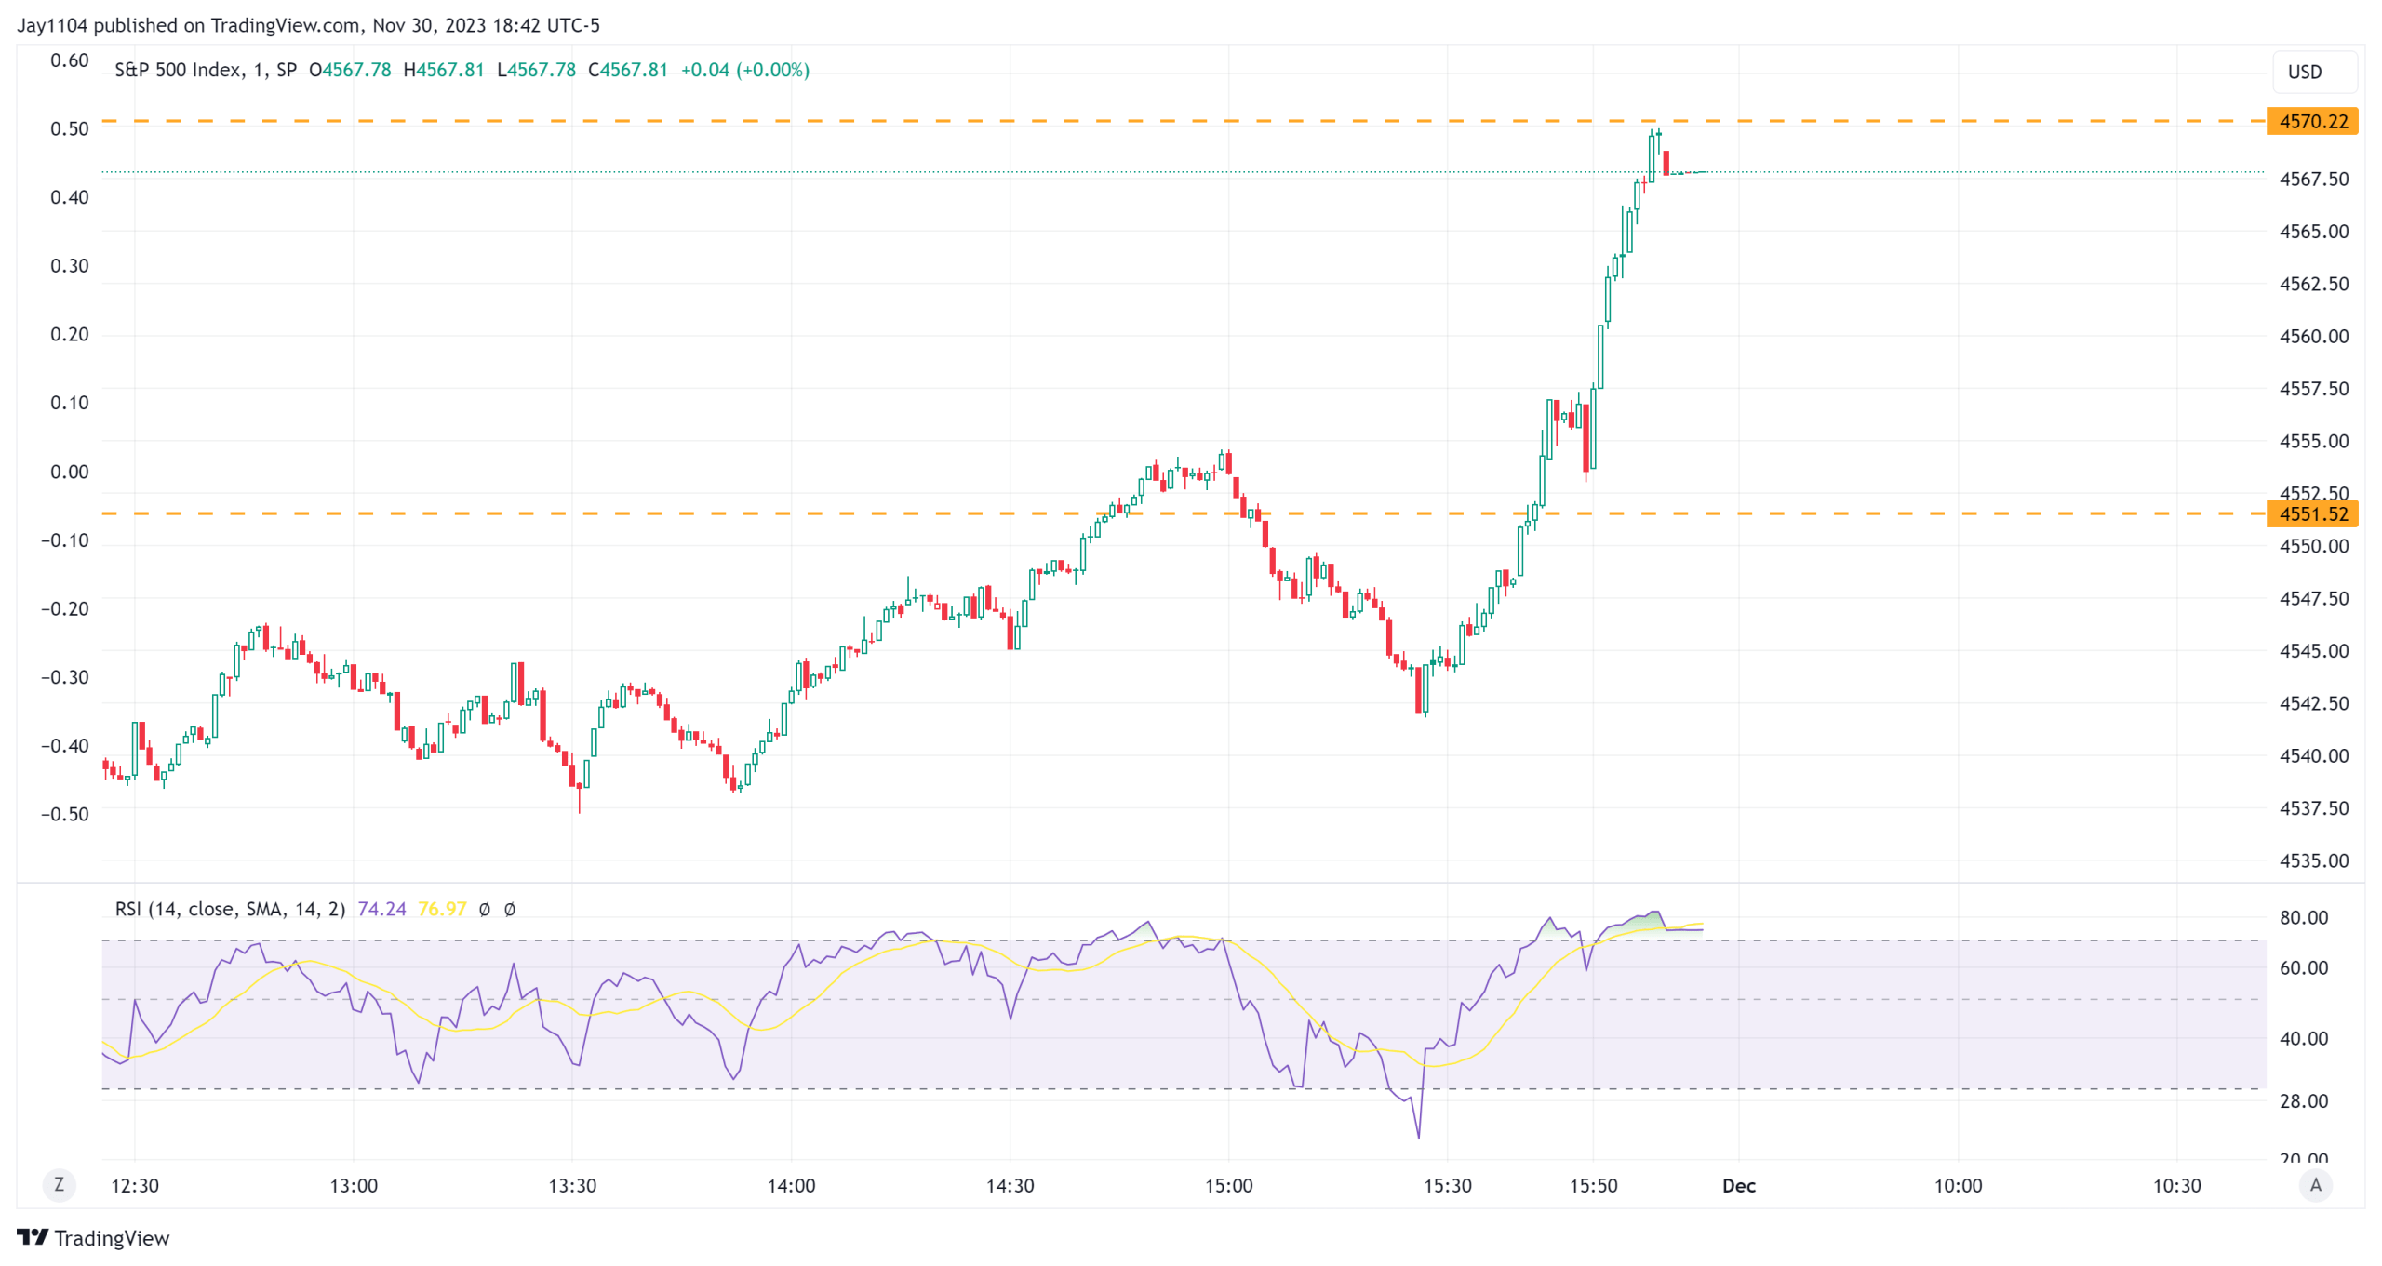Click the published-by header text
The width and height of the screenshot is (2382, 1266).
click(308, 25)
